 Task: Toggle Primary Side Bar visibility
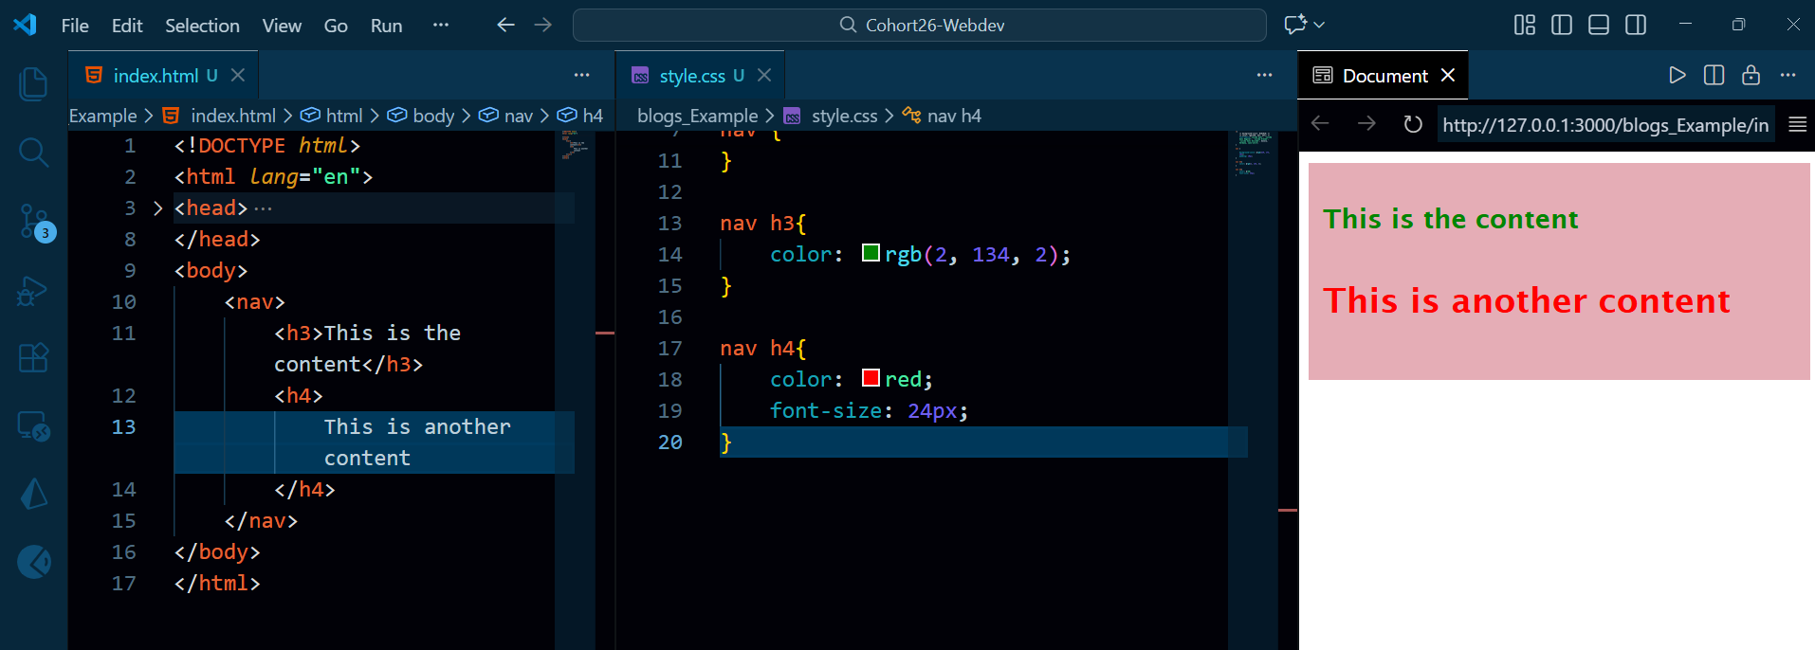pos(1562,25)
